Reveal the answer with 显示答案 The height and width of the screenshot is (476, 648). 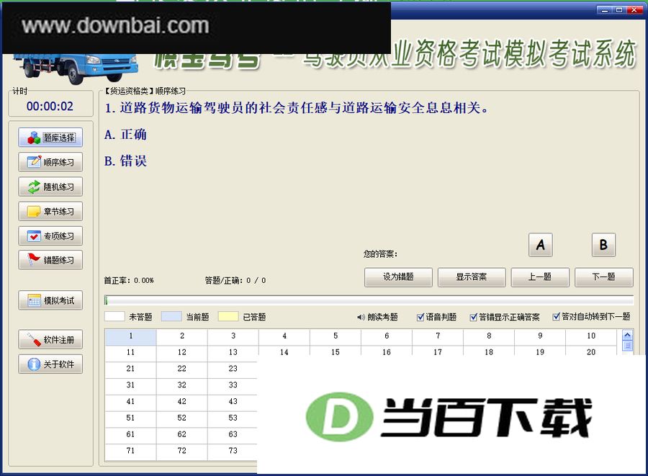pyautogui.click(x=472, y=277)
